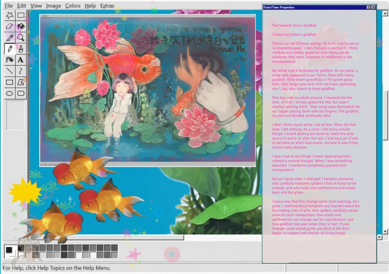Activate the Pick Color eyedropper tool
389x274 pixels.
9,37
